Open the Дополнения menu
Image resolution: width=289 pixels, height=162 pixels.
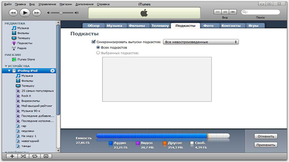point(85,4)
